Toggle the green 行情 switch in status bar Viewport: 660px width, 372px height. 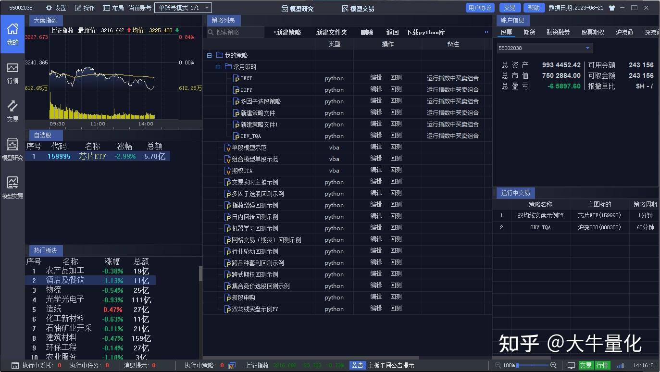(x=603, y=365)
